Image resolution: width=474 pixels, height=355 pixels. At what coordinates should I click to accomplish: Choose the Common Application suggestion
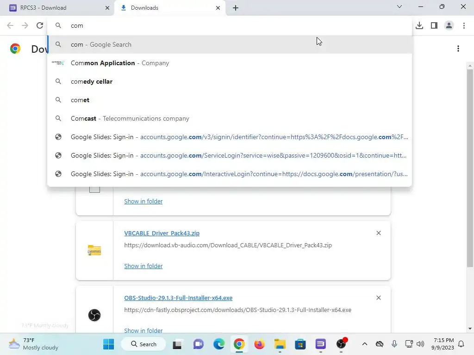(230, 63)
